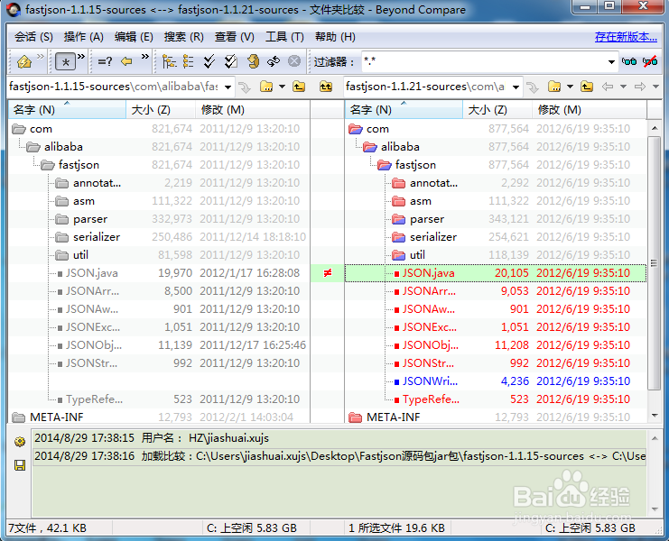Open the right browse folder dropdown arrow

[570, 87]
